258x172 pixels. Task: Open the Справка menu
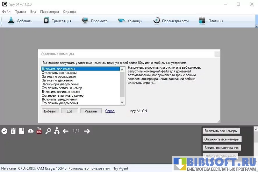click(69, 12)
